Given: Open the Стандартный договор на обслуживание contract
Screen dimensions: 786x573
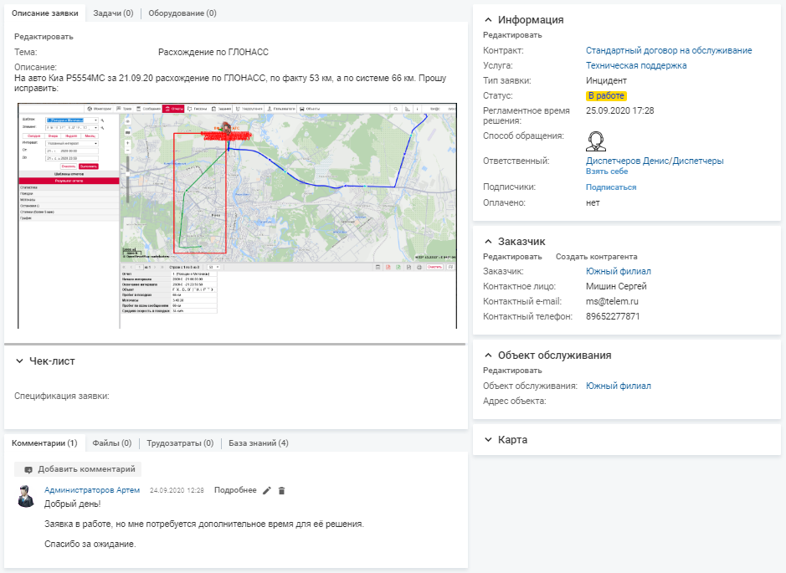Looking at the screenshot, I should click(x=669, y=50).
